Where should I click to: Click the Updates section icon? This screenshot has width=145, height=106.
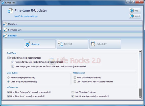coord(5,24)
